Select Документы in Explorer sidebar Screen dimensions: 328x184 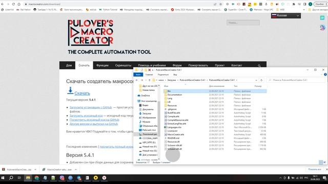point(148,109)
